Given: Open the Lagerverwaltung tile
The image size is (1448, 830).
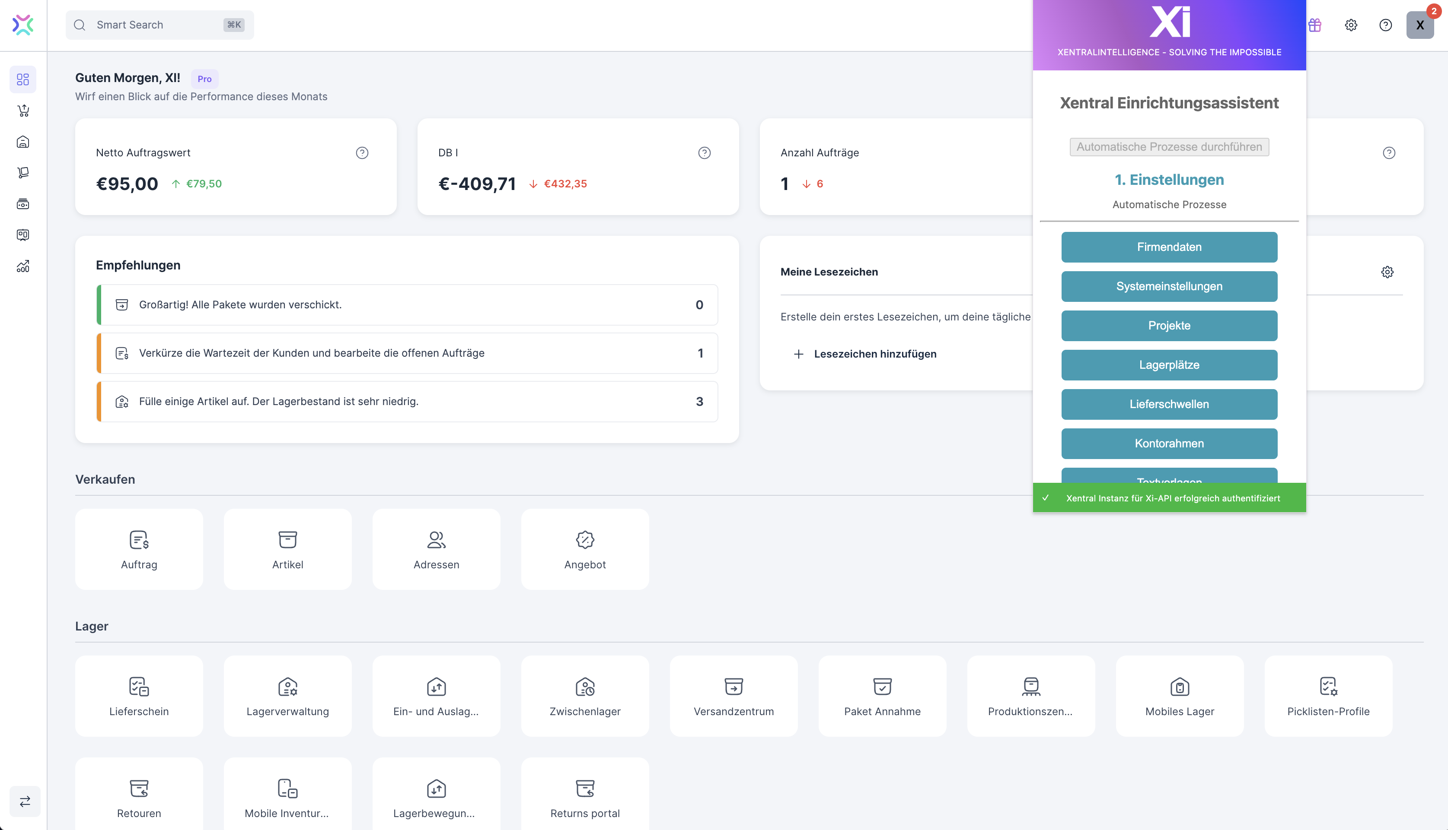Looking at the screenshot, I should [287, 695].
